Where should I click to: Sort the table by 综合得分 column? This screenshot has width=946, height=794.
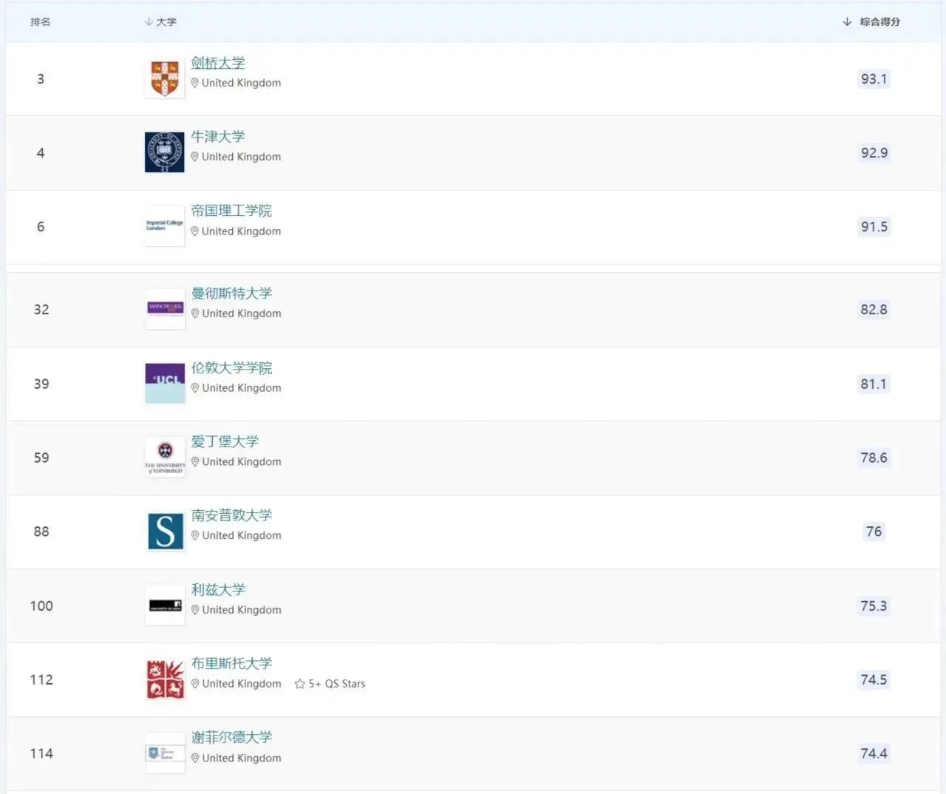click(x=871, y=21)
